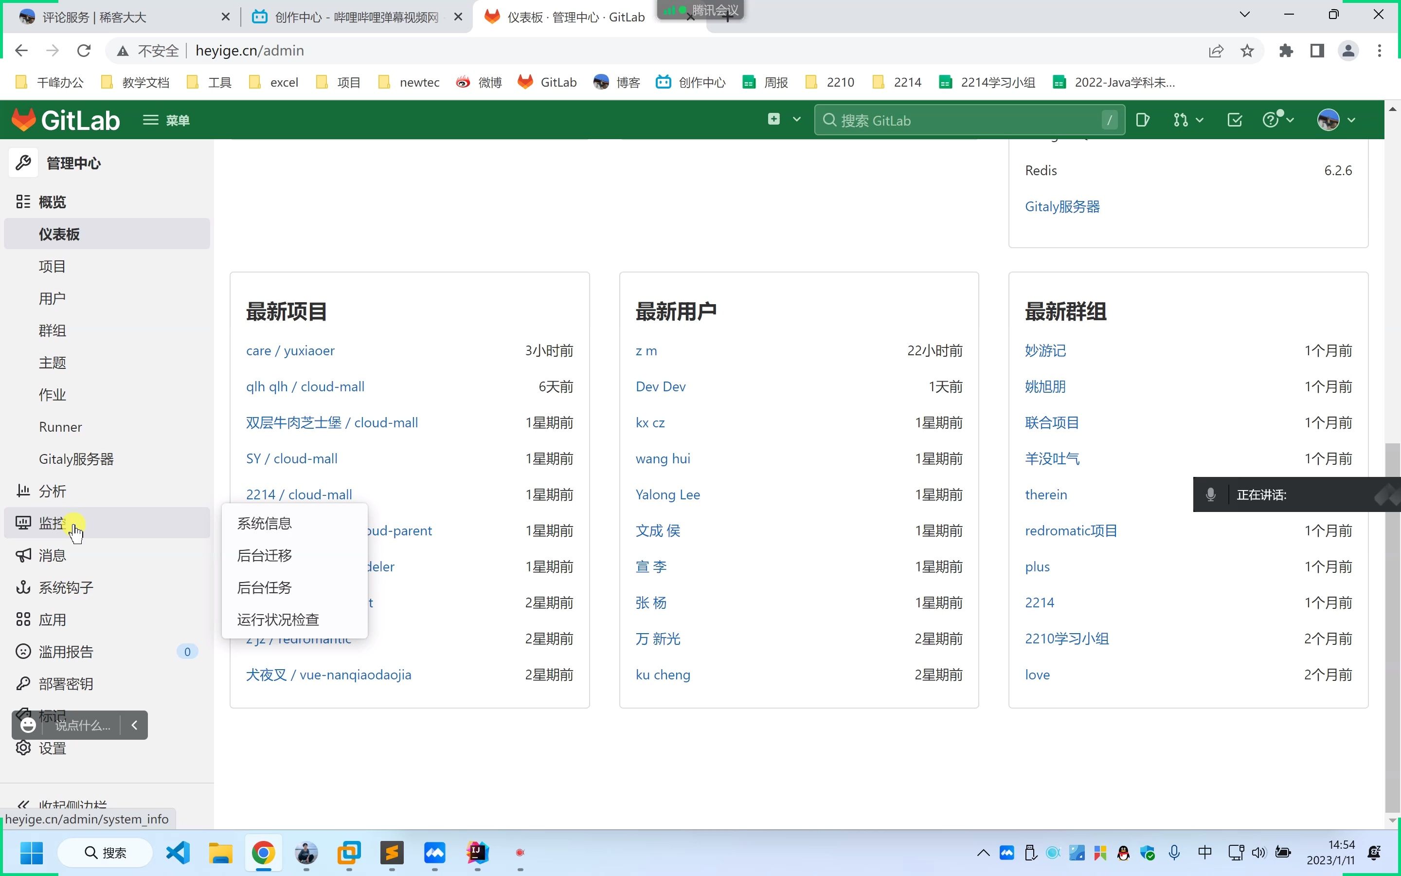
Task: Click the browser reload button
Action: (x=84, y=51)
